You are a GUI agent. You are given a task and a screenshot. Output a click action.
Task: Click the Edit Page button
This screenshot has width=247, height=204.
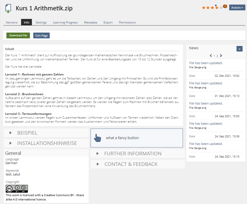(x=41, y=36)
